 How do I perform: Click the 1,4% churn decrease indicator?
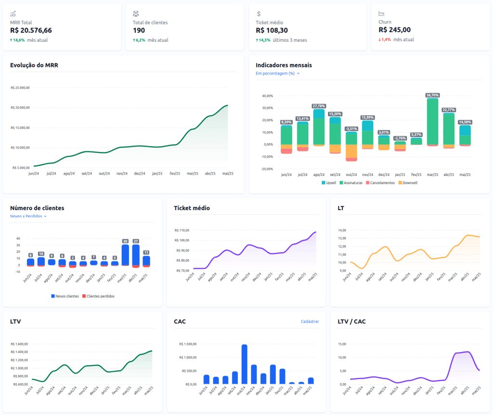(x=385, y=39)
